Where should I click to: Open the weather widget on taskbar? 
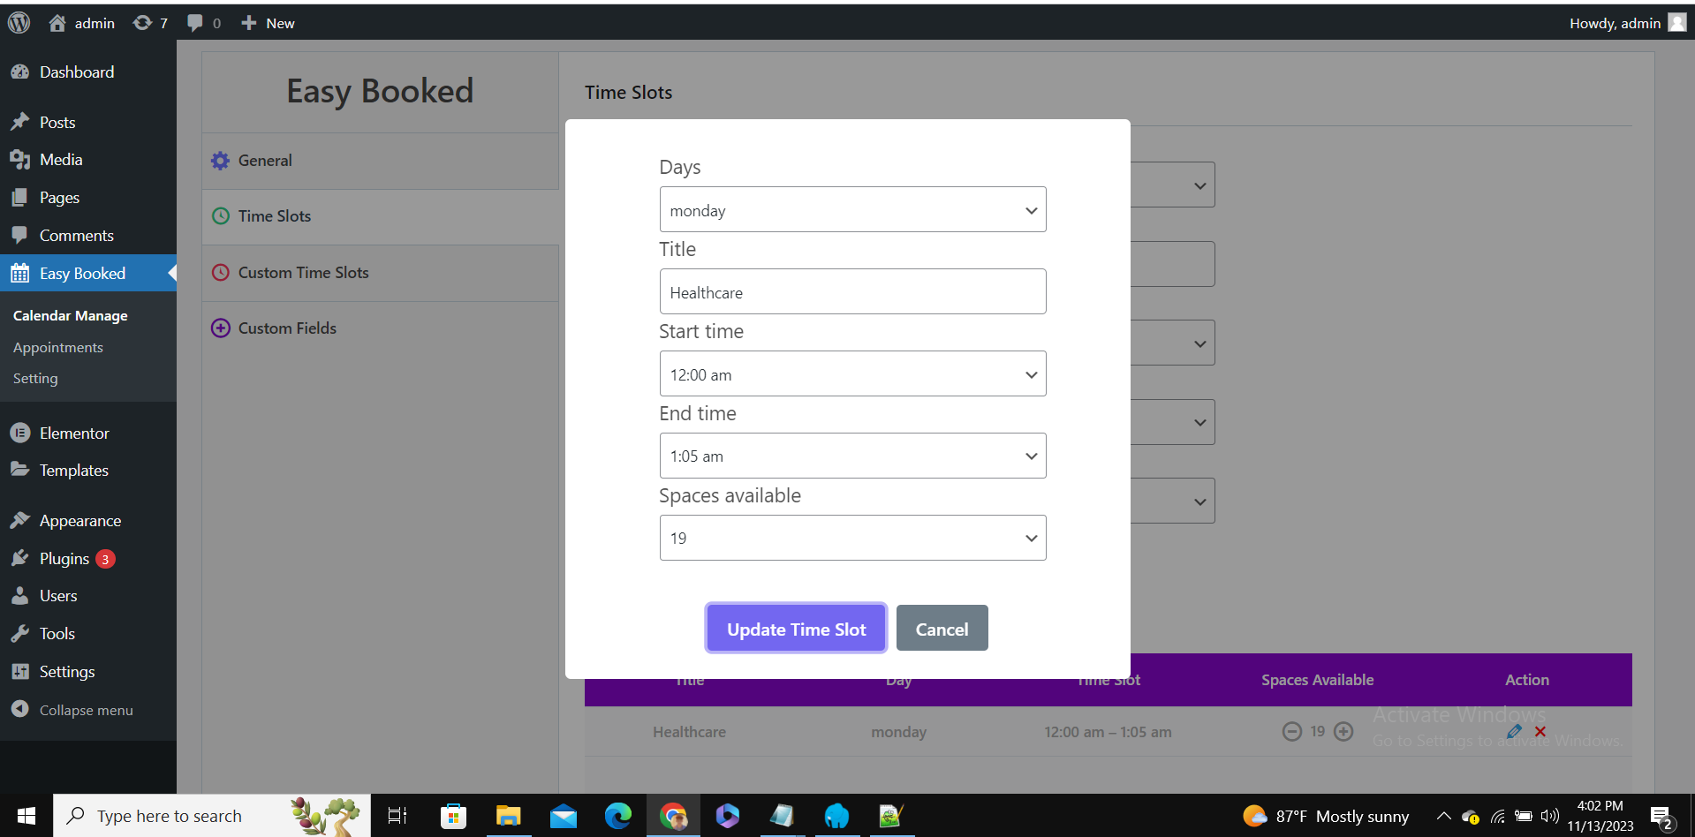[1326, 816]
